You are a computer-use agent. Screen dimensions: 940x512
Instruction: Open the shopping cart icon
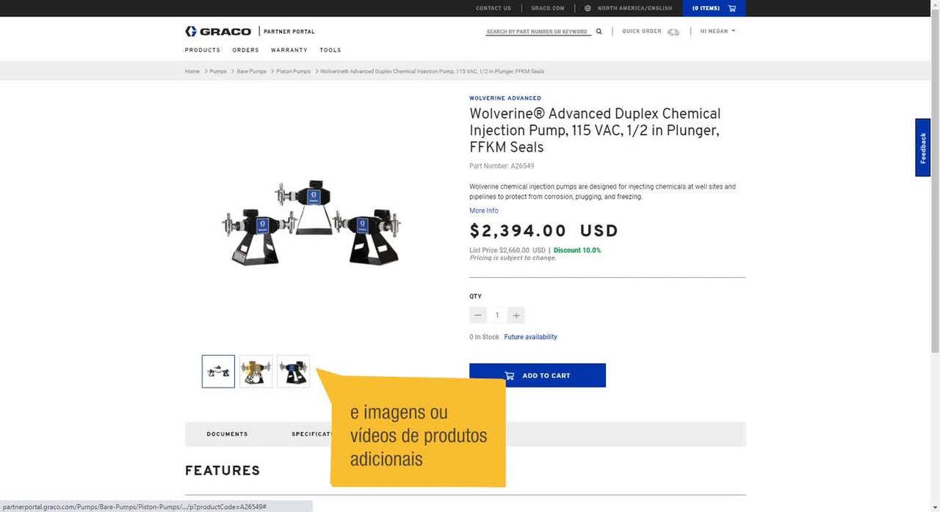point(732,8)
